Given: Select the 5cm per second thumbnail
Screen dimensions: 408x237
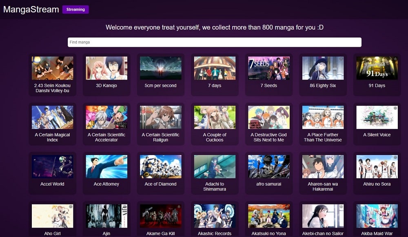Looking at the screenshot, I should pos(160,68).
